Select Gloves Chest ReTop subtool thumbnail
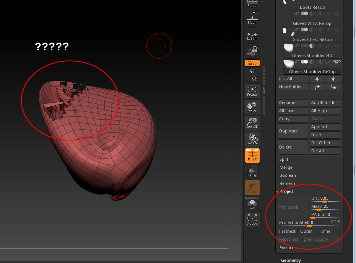Screen dimensions: 356x263 289,32
